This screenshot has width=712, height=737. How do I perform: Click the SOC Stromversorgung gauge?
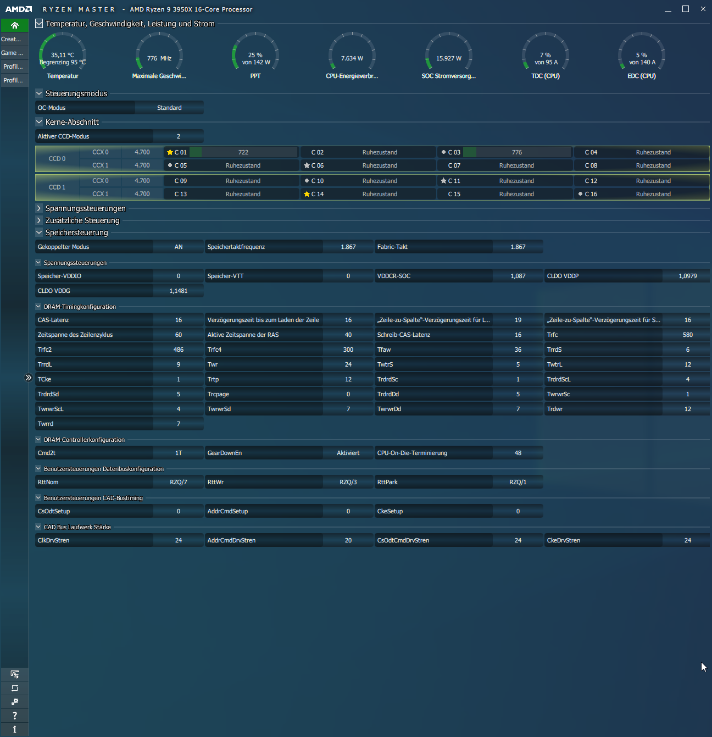(x=449, y=55)
